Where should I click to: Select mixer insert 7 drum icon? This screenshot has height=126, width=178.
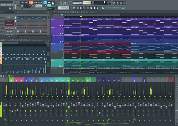(42, 81)
